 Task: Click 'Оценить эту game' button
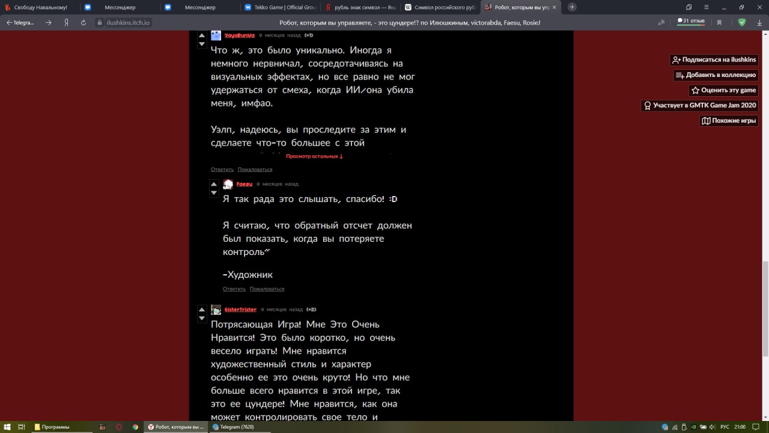pyautogui.click(x=723, y=90)
